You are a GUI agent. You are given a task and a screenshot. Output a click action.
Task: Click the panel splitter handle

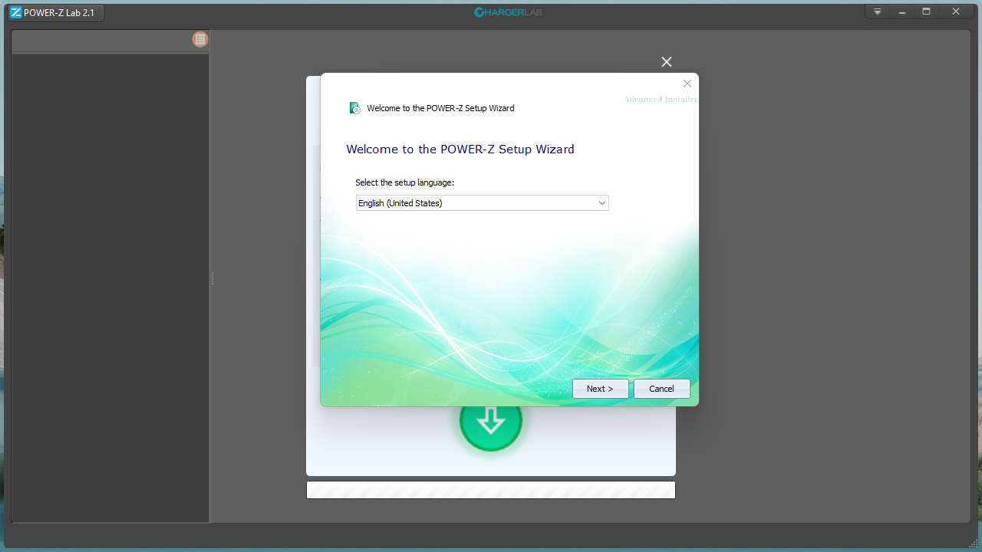[212, 279]
